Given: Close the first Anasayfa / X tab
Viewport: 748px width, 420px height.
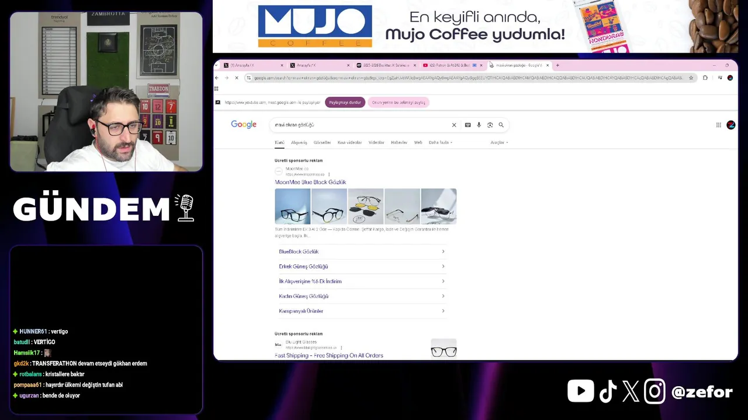Looking at the screenshot, I should click(282, 65).
